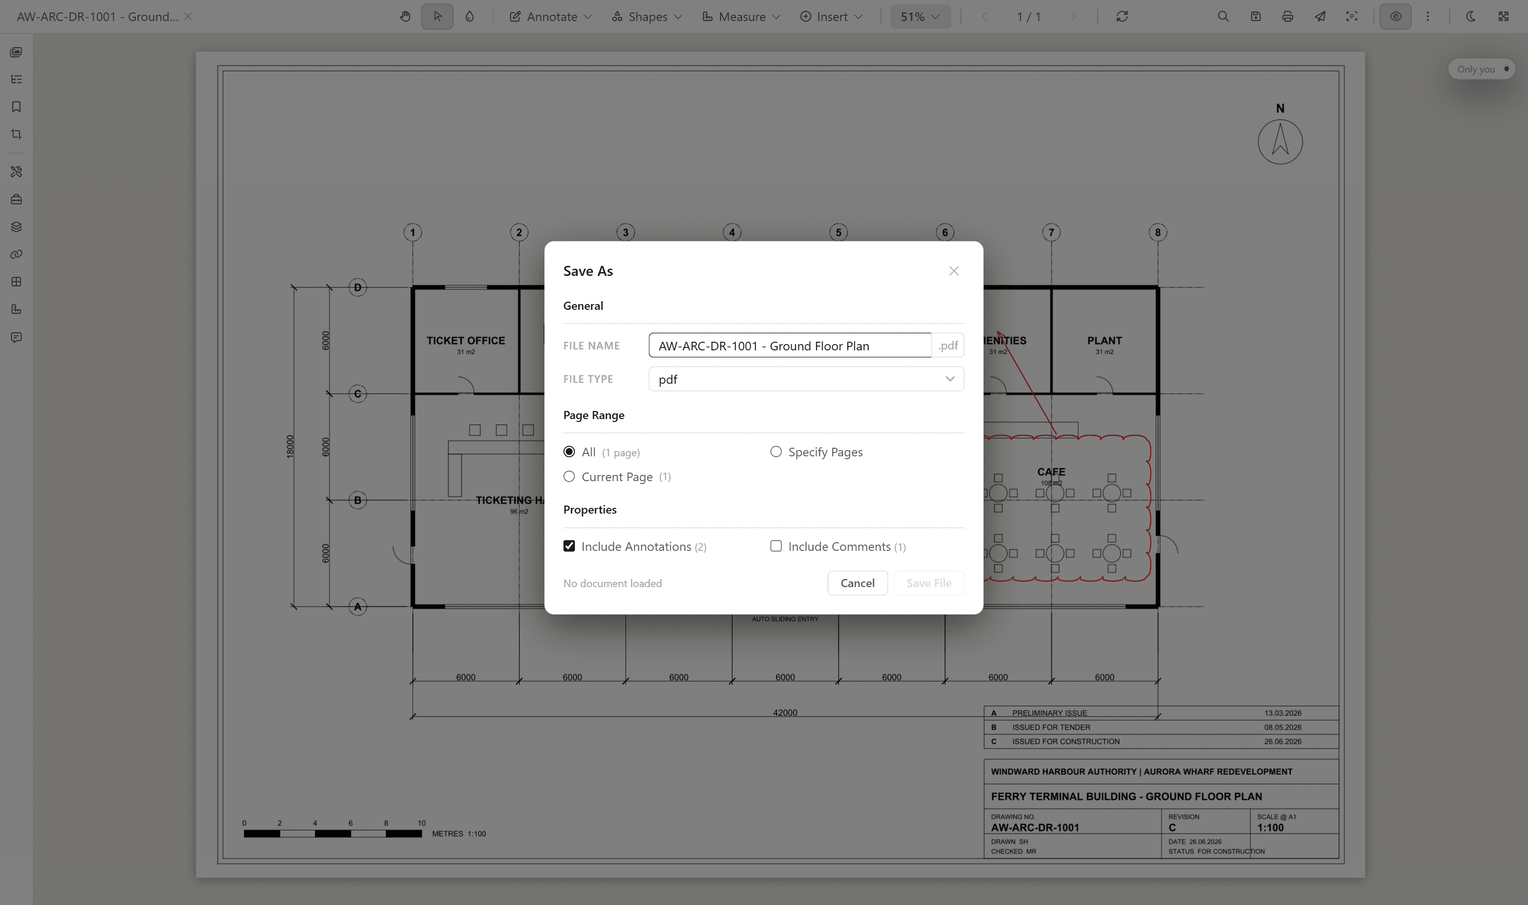
Task: Click the send paper-plane icon
Action: tap(1320, 16)
